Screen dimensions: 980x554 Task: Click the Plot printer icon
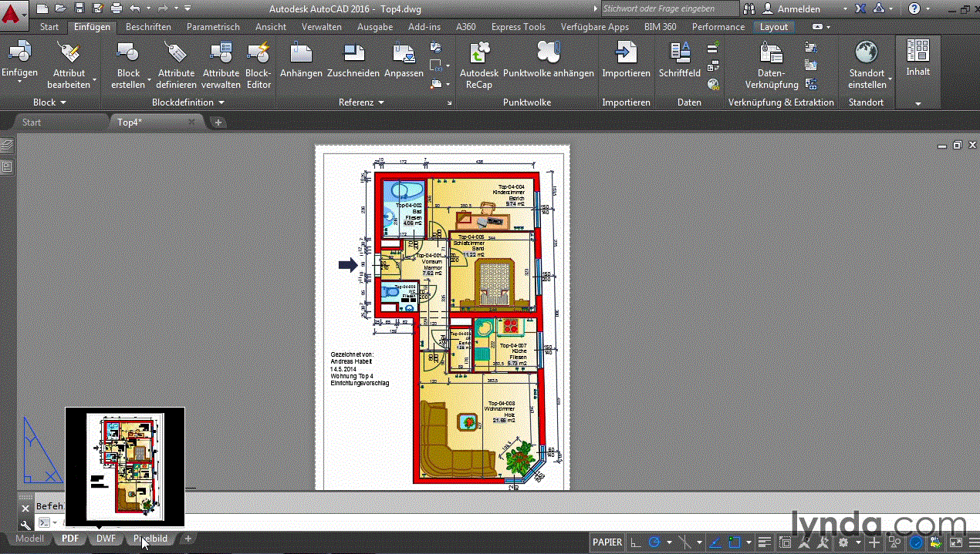(117, 8)
